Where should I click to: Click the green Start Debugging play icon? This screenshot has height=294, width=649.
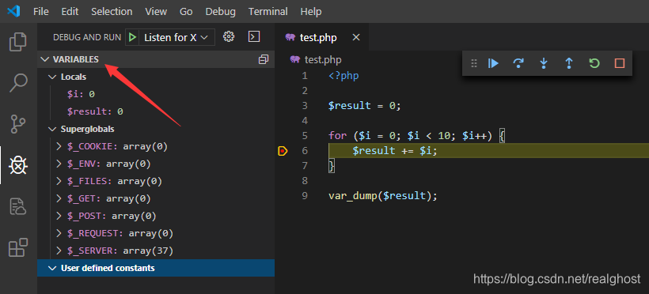pyautogui.click(x=132, y=38)
